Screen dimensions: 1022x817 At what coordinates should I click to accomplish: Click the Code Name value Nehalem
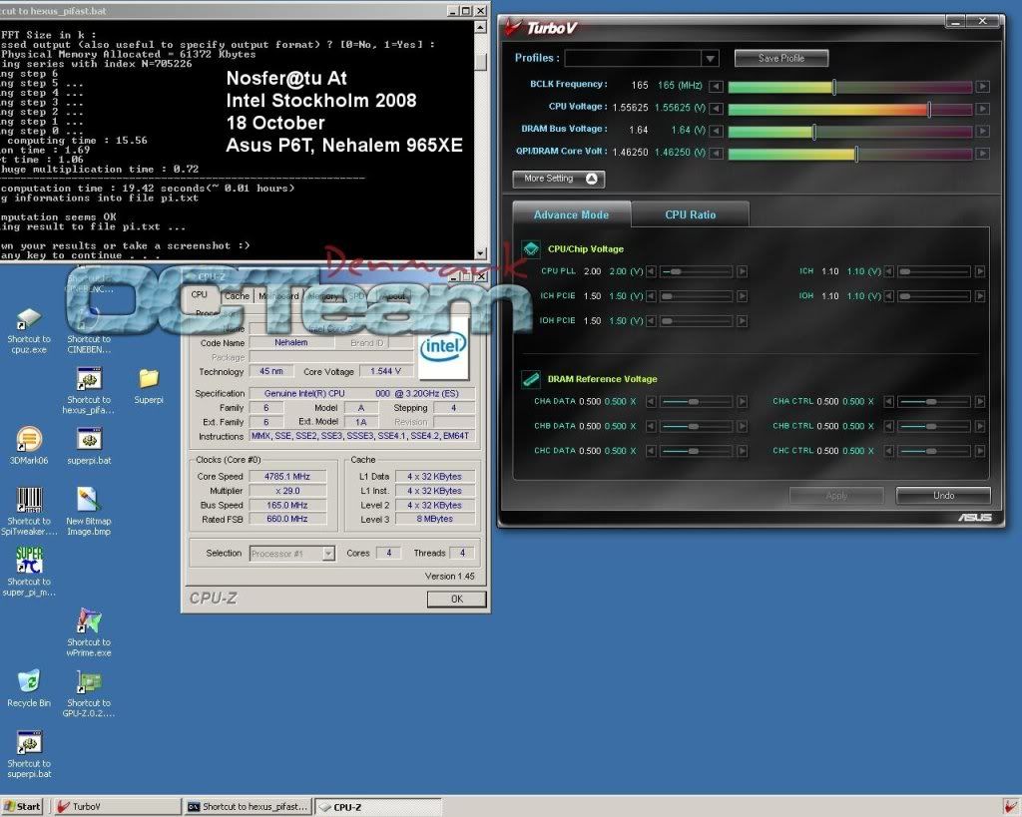290,343
